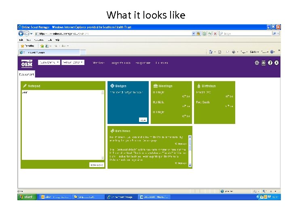Select the Dashboard tab

click(x=26, y=74)
